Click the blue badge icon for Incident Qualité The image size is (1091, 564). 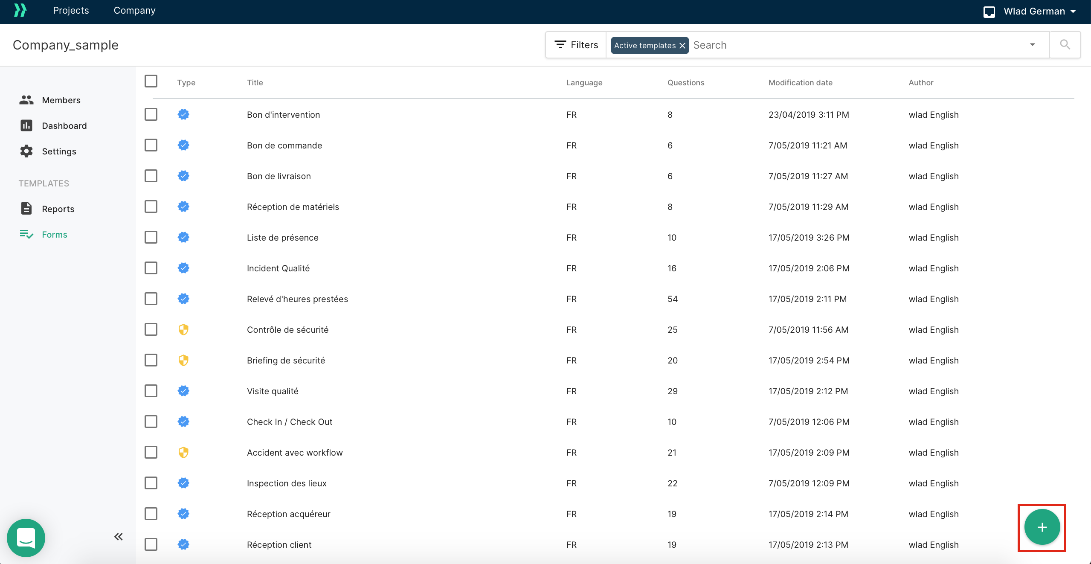click(183, 268)
